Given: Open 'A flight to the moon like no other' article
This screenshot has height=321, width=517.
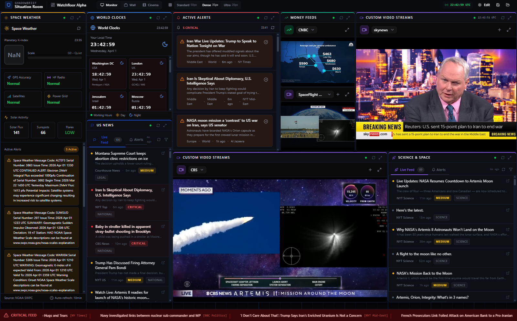Looking at the screenshot, I should point(424,254).
